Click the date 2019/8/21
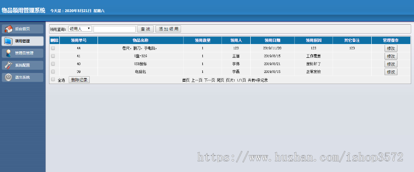The height and width of the screenshot is (172, 414). click(x=272, y=64)
